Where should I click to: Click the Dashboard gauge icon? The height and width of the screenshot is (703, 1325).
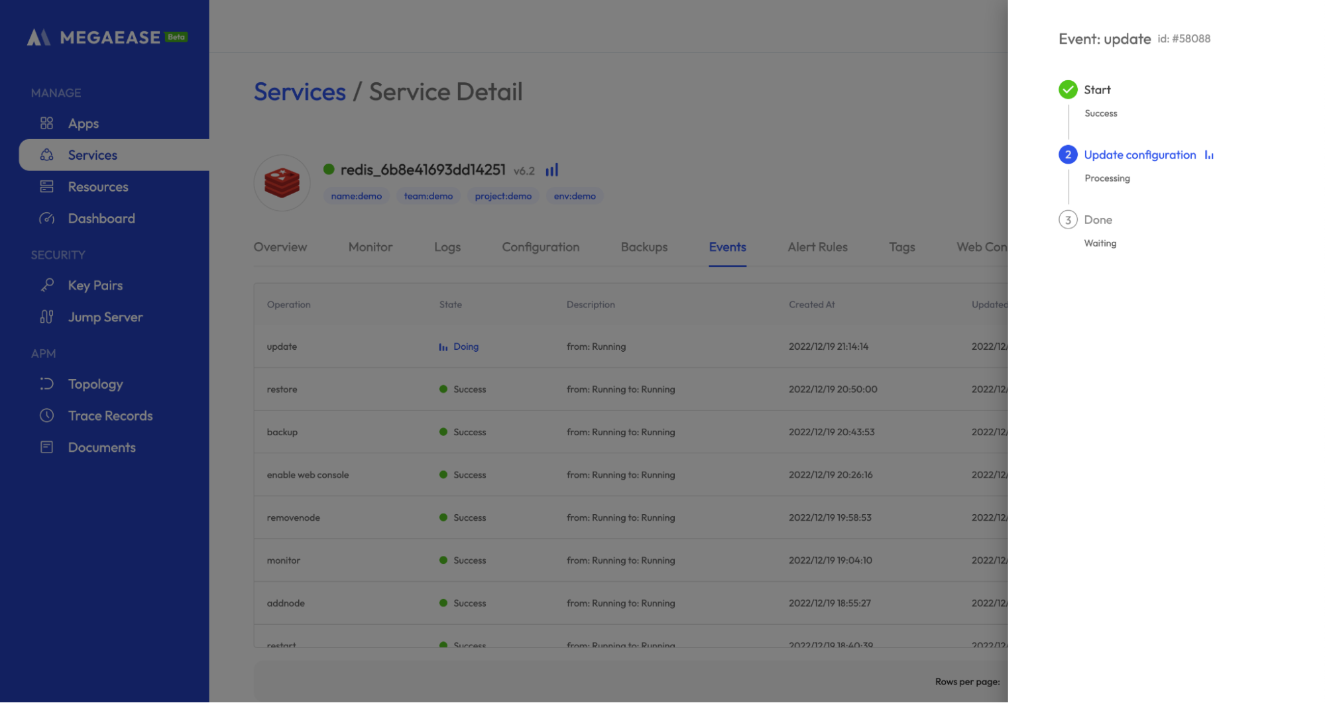(x=46, y=219)
